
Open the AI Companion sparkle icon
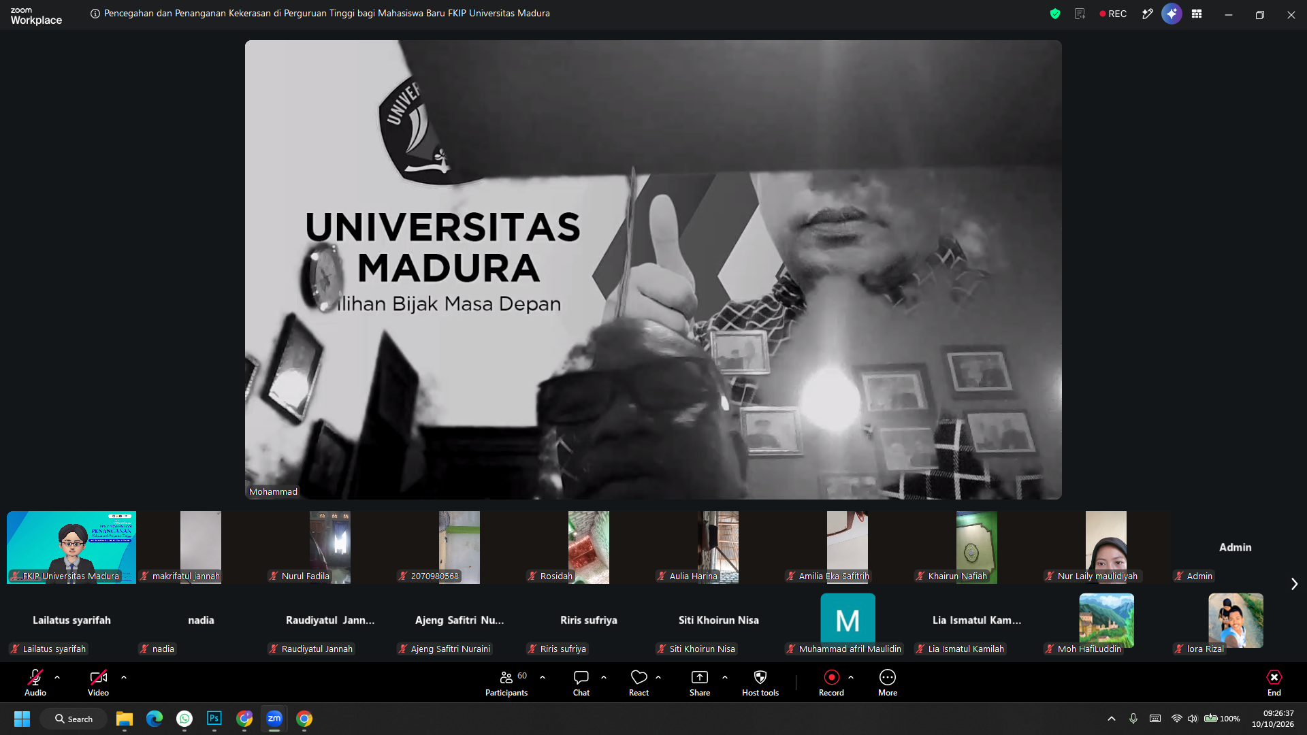click(1172, 14)
